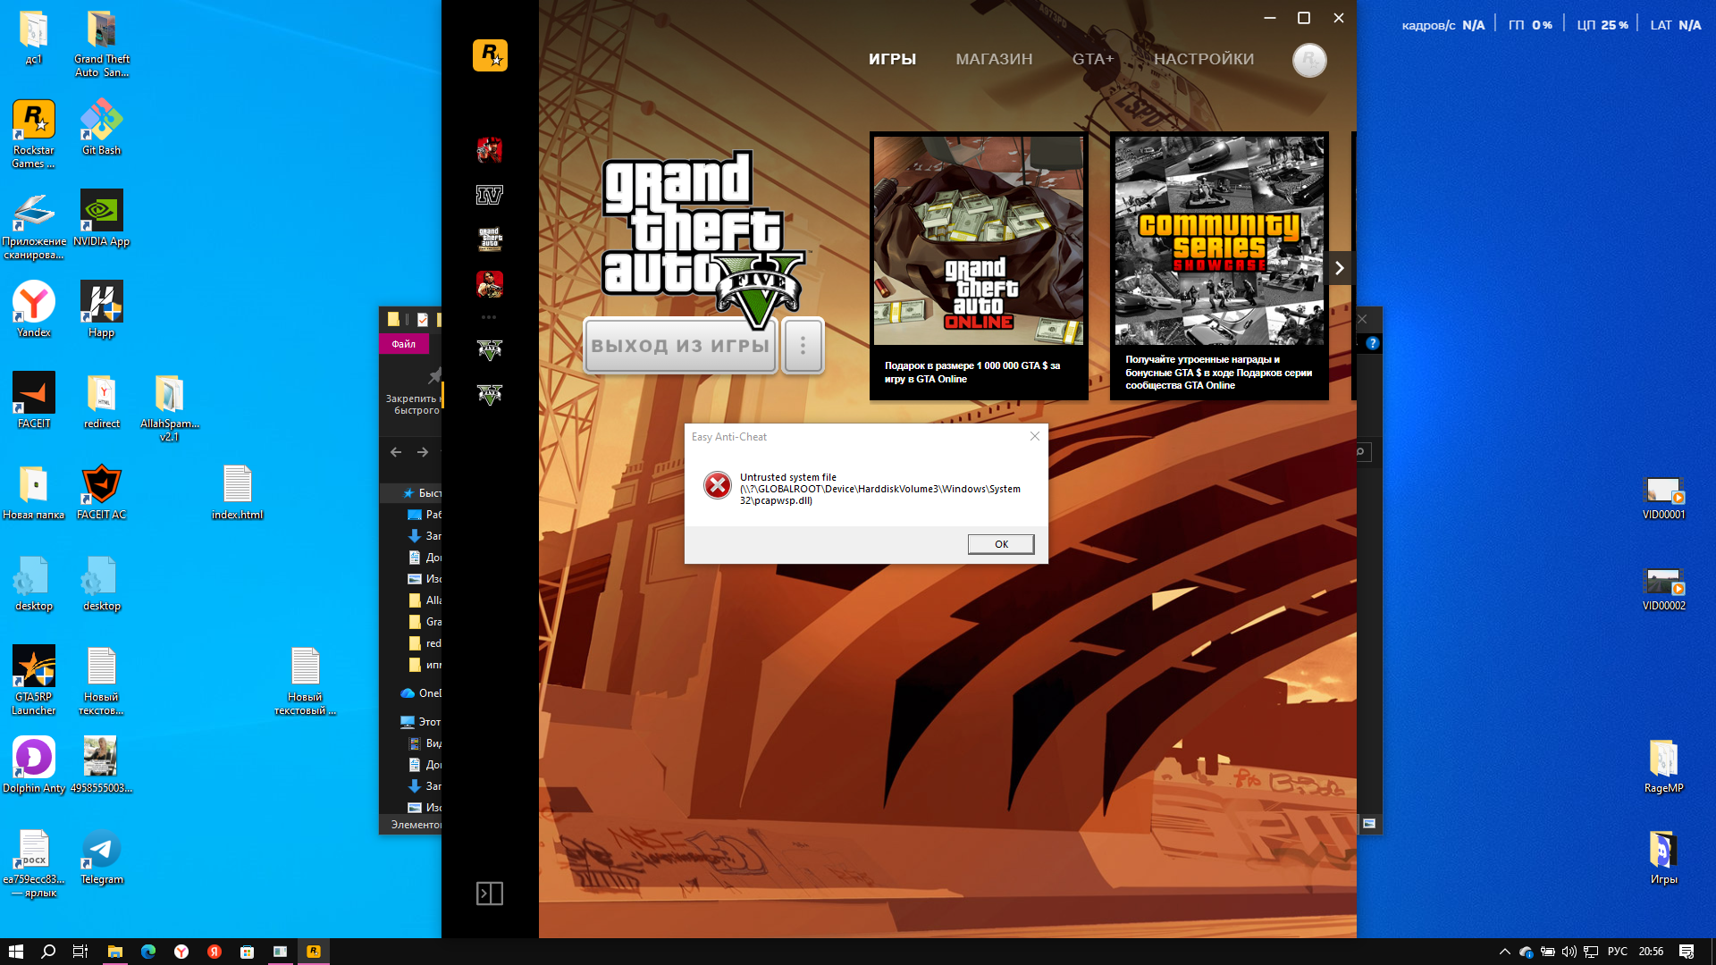The height and width of the screenshot is (965, 1716).
Task: Open GTA Trilogy from the sidebar
Action: pyautogui.click(x=490, y=239)
